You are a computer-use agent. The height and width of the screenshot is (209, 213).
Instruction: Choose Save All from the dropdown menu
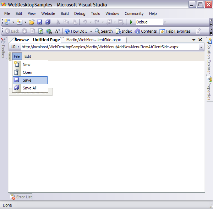pyautogui.click(x=29, y=88)
